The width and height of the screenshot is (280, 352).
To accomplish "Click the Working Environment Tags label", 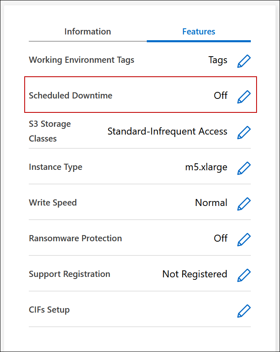I will pos(81,60).
